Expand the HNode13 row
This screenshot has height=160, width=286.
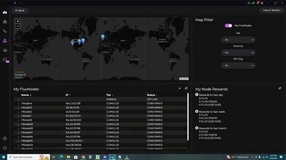(18, 108)
